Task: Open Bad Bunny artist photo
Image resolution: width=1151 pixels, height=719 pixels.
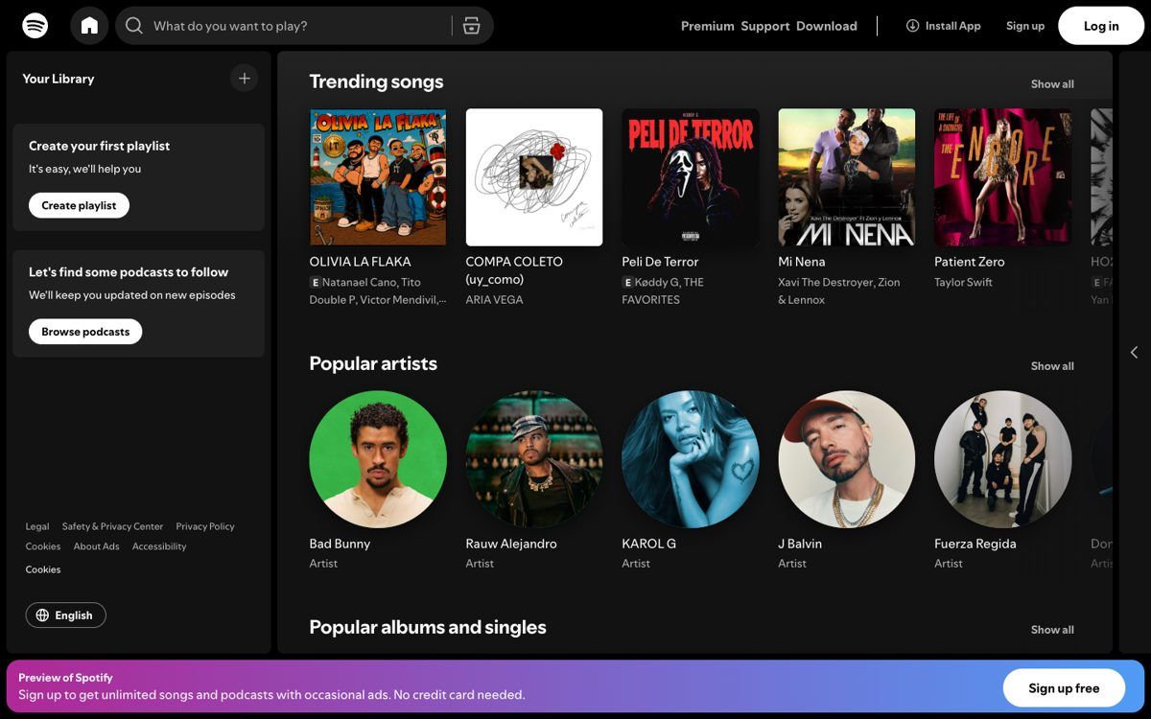Action: (x=378, y=459)
